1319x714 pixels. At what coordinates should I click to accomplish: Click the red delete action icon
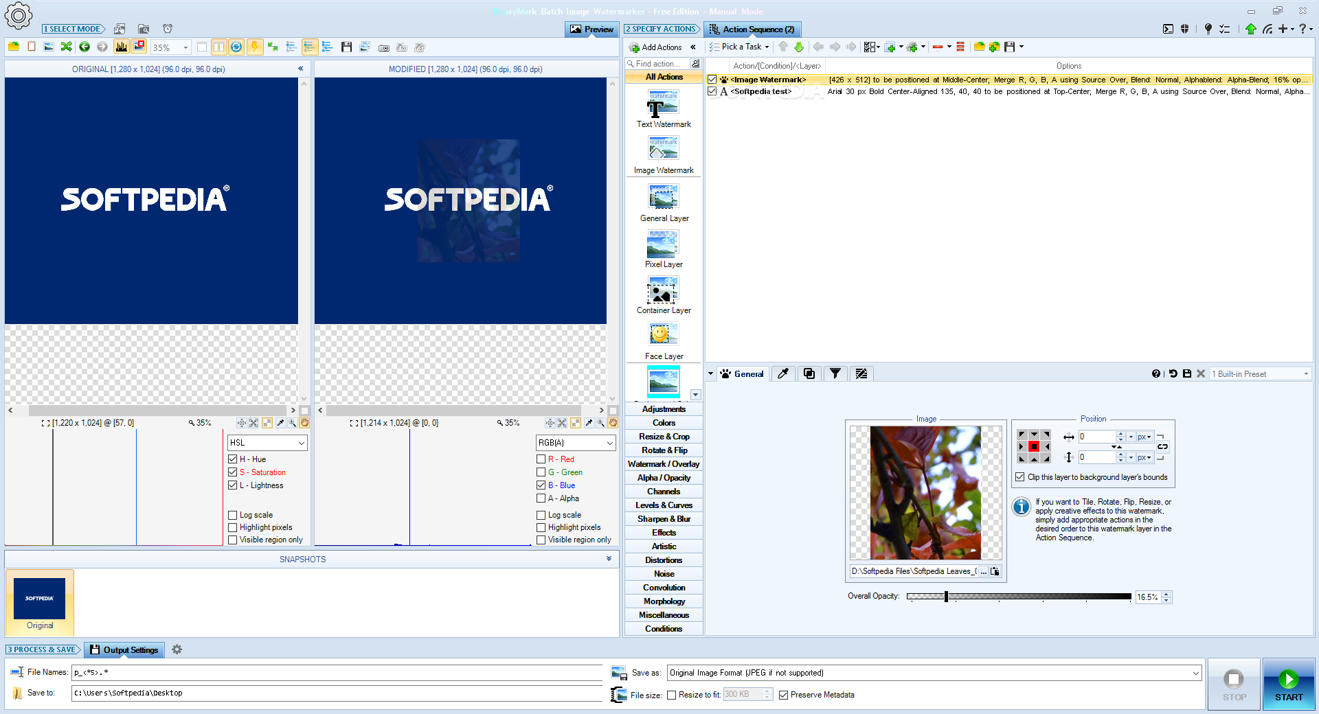(938, 47)
